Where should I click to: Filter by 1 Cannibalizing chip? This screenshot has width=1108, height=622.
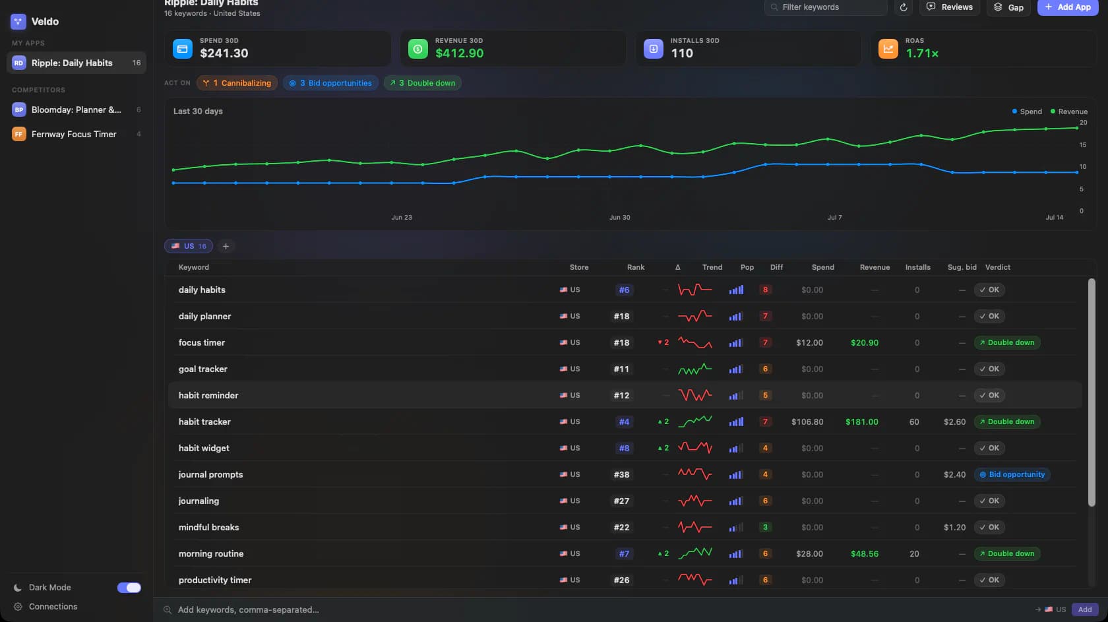click(x=237, y=83)
